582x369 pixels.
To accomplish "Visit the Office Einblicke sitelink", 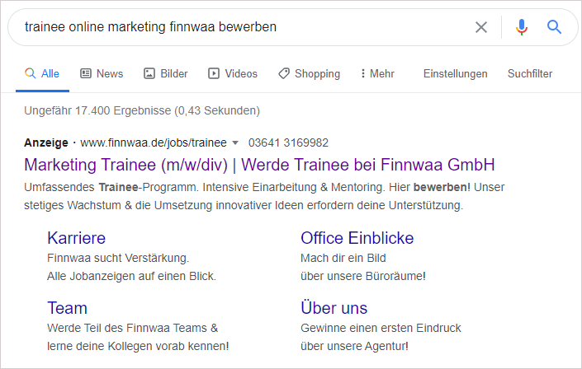I will point(357,238).
